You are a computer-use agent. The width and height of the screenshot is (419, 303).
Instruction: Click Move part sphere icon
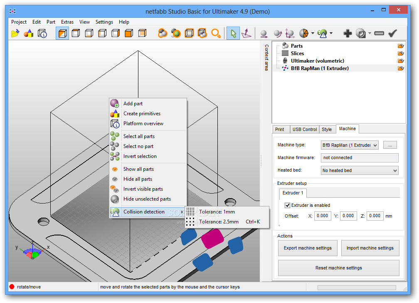[x=264, y=34]
